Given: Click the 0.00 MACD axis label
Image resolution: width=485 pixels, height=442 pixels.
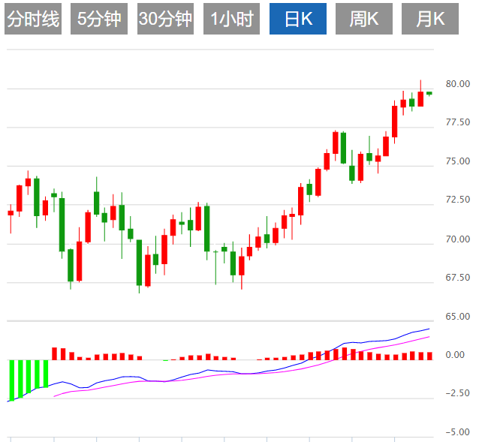Looking at the screenshot, I should 456,355.
